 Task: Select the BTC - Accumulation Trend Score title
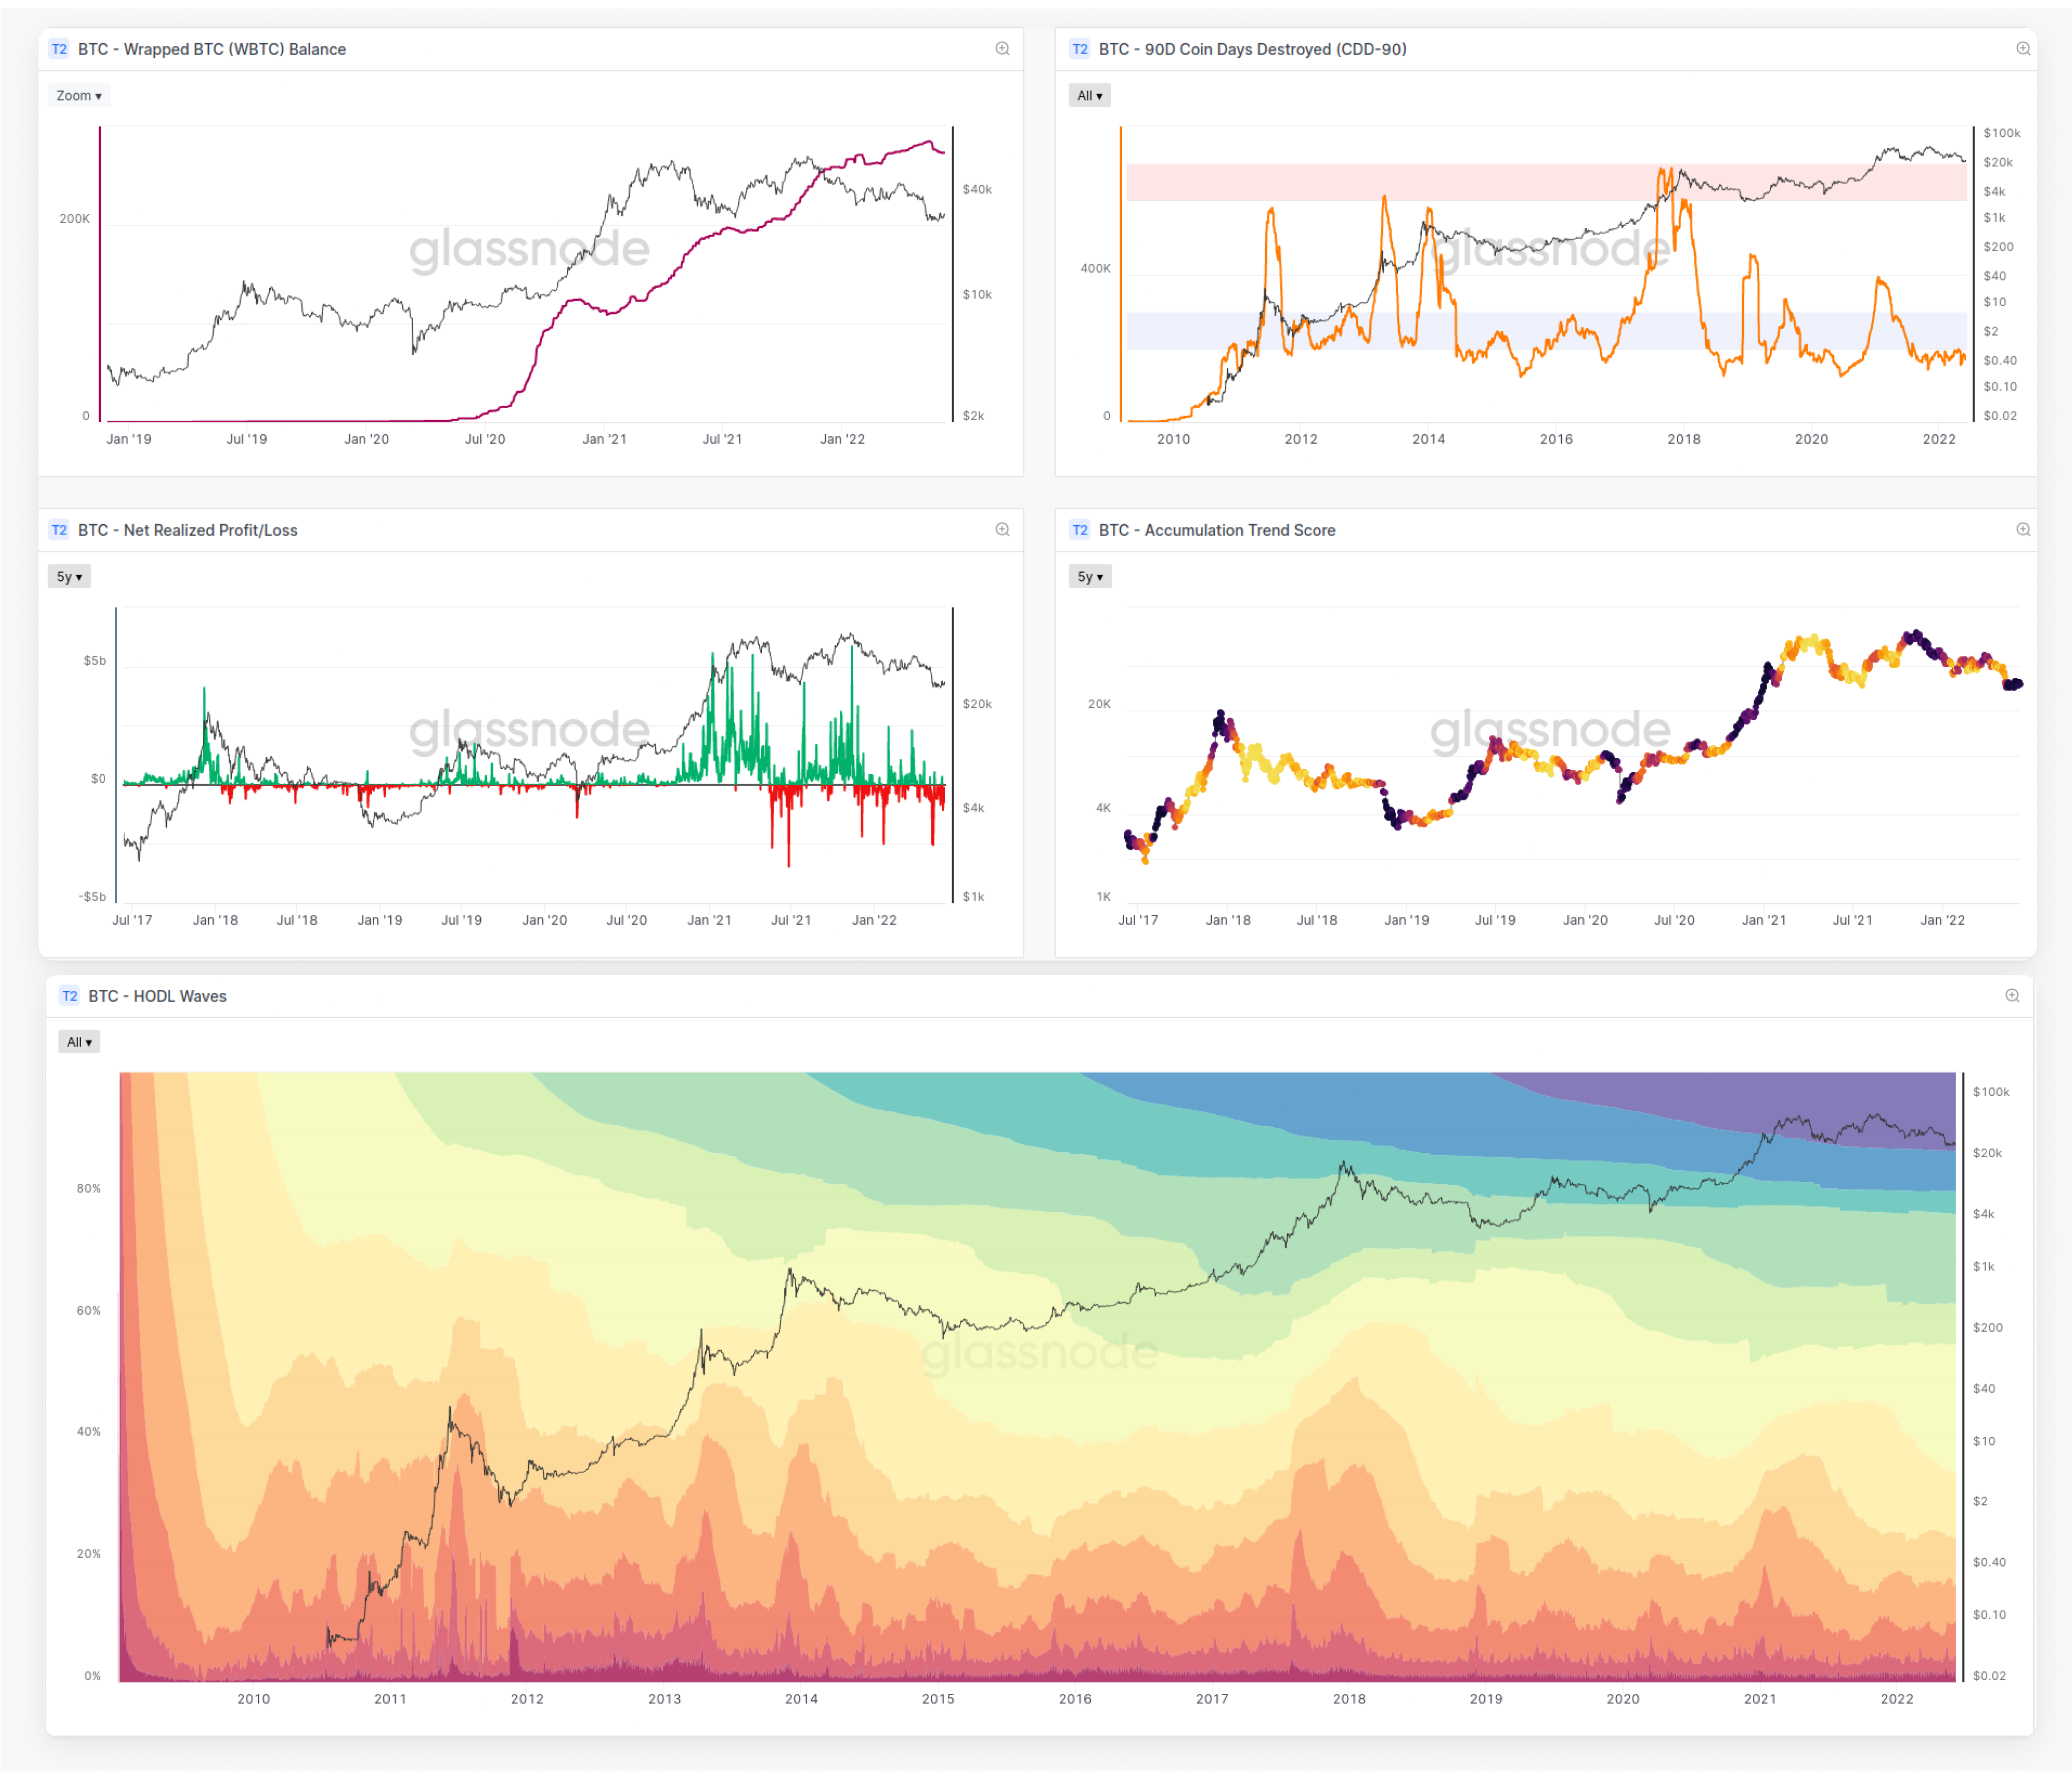click(x=1217, y=530)
